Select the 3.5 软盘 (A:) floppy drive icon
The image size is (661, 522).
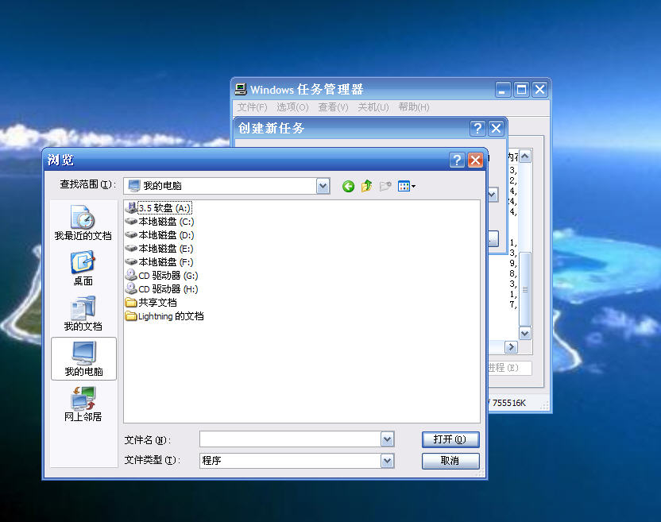pos(131,207)
